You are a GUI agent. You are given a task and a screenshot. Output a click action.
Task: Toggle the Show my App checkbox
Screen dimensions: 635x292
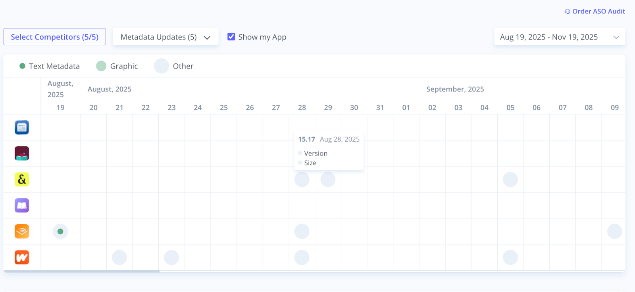pos(231,37)
